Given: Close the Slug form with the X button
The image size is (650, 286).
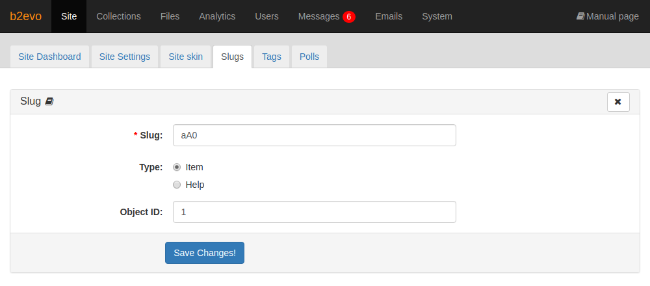Looking at the screenshot, I should point(617,102).
